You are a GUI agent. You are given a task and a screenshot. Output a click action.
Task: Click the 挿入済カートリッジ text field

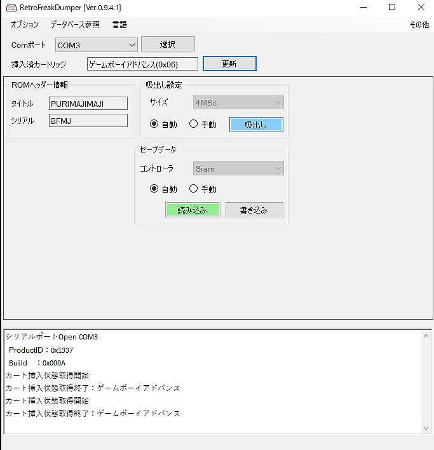pyautogui.click(x=142, y=64)
